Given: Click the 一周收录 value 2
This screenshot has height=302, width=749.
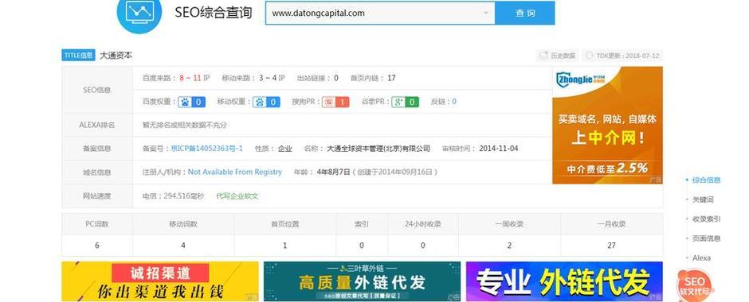Looking at the screenshot, I should click(509, 246).
